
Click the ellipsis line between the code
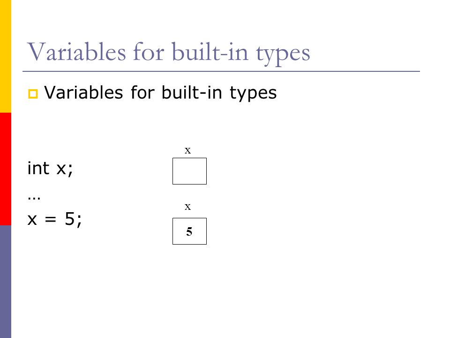pyautogui.click(x=34, y=198)
